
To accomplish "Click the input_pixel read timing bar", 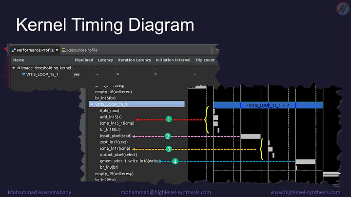I will tap(251, 137).
